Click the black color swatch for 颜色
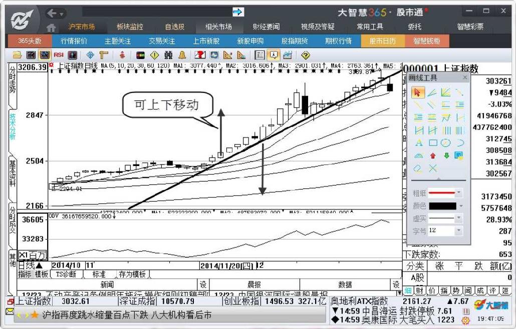Screen dimensions: 516x329 pos(443,206)
